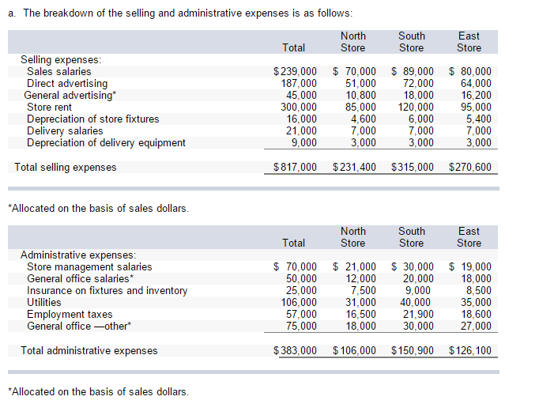
Task: Click the Sales salaries total $239,000
Action: click(x=295, y=71)
